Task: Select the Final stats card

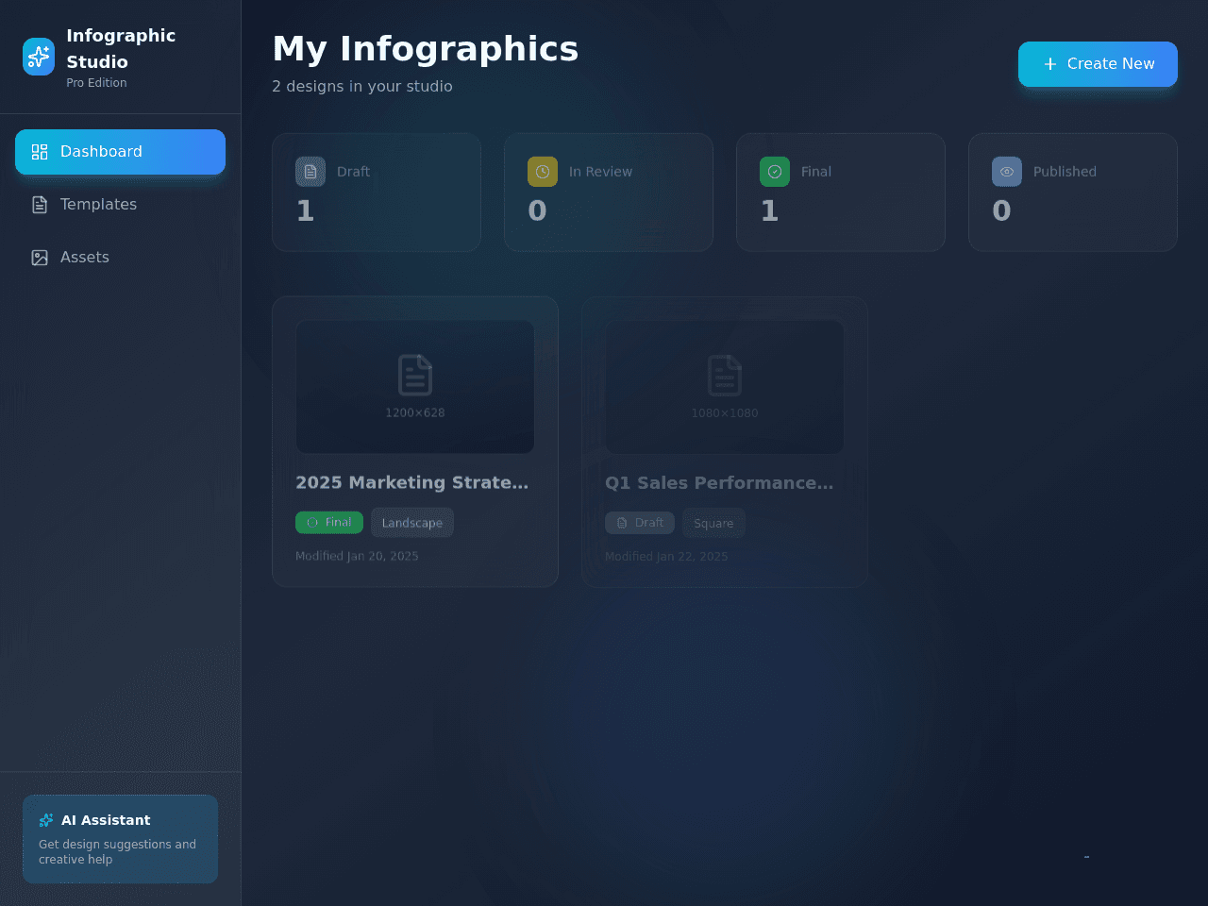Action: tap(841, 193)
